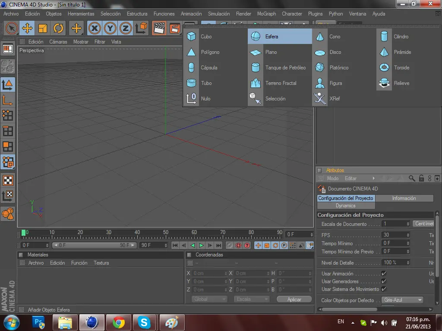Activate the Scale tool
Image resolution: width=442 pixels, height=331 pixels.
click(x=43, y=28)
